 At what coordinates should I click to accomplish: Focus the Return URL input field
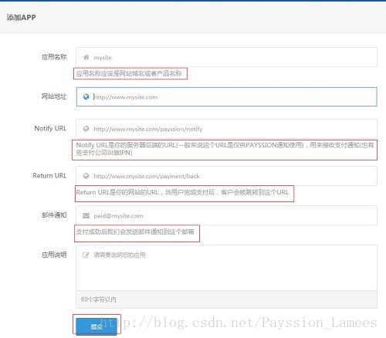(226, 176)
